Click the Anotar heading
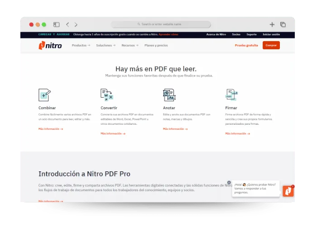The width and height of the screenshot is (317, 226). pos(169,108)
